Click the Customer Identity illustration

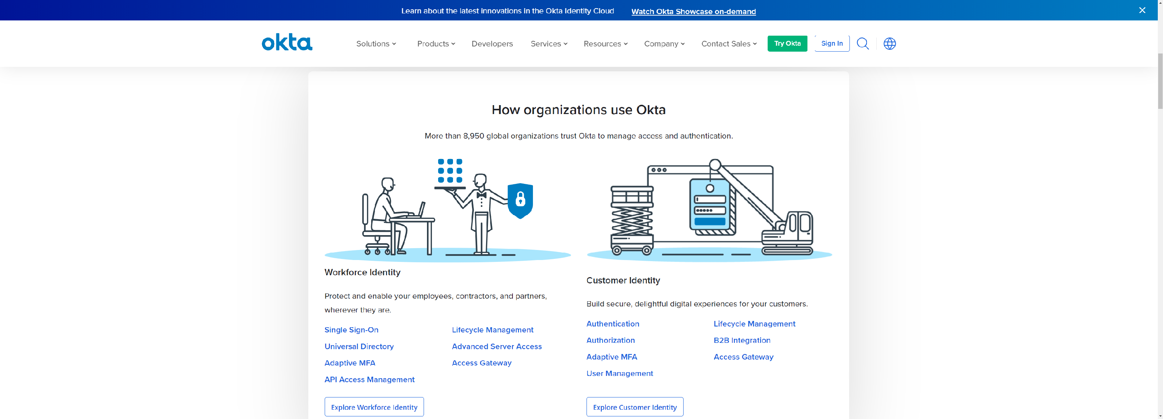click(709, 210)
